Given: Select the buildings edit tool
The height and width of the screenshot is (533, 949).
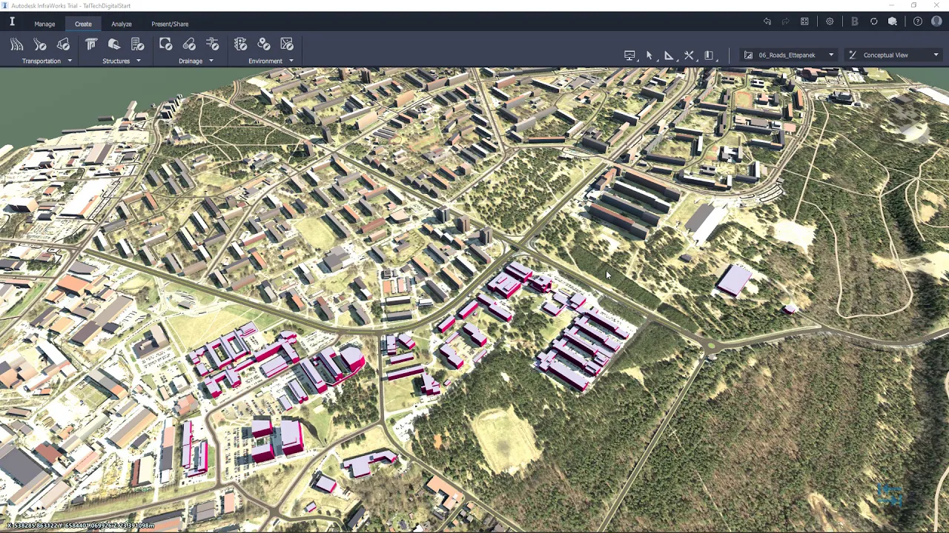Looking at the screenshot, I should coord(138,44).
